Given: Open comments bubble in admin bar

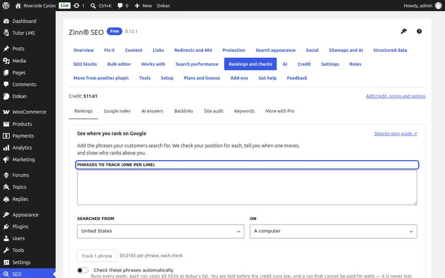Looking at the screenshot, I should pos(120,6).
